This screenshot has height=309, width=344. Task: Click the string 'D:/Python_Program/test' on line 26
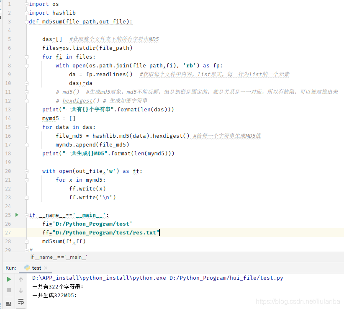click(92, 224)
